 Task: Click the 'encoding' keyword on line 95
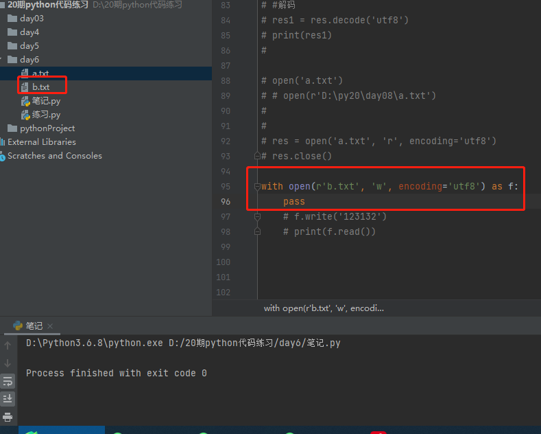[x=420, y=187]
